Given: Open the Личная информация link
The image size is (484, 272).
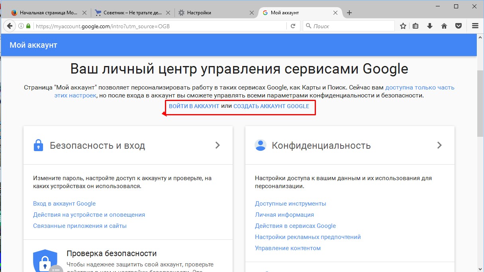Looking at the screenshot, I should [x=284, y=215].
